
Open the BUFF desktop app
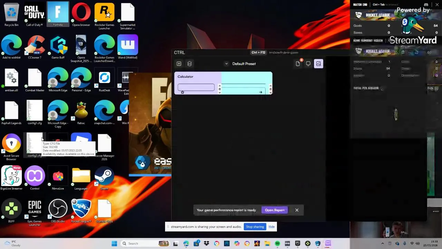[x=11, y=211]
